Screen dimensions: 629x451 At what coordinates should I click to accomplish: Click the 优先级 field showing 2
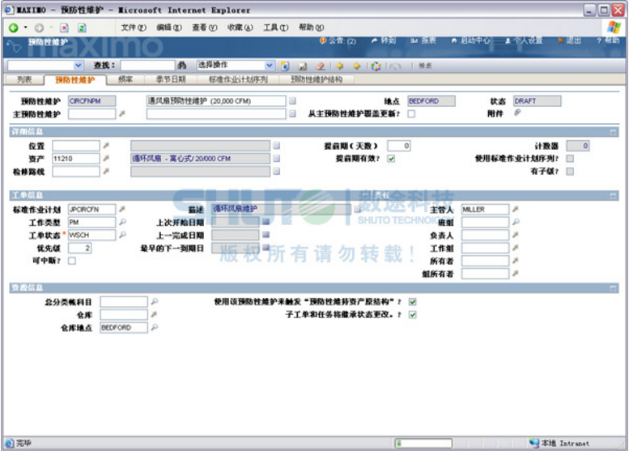click(79, 248)
